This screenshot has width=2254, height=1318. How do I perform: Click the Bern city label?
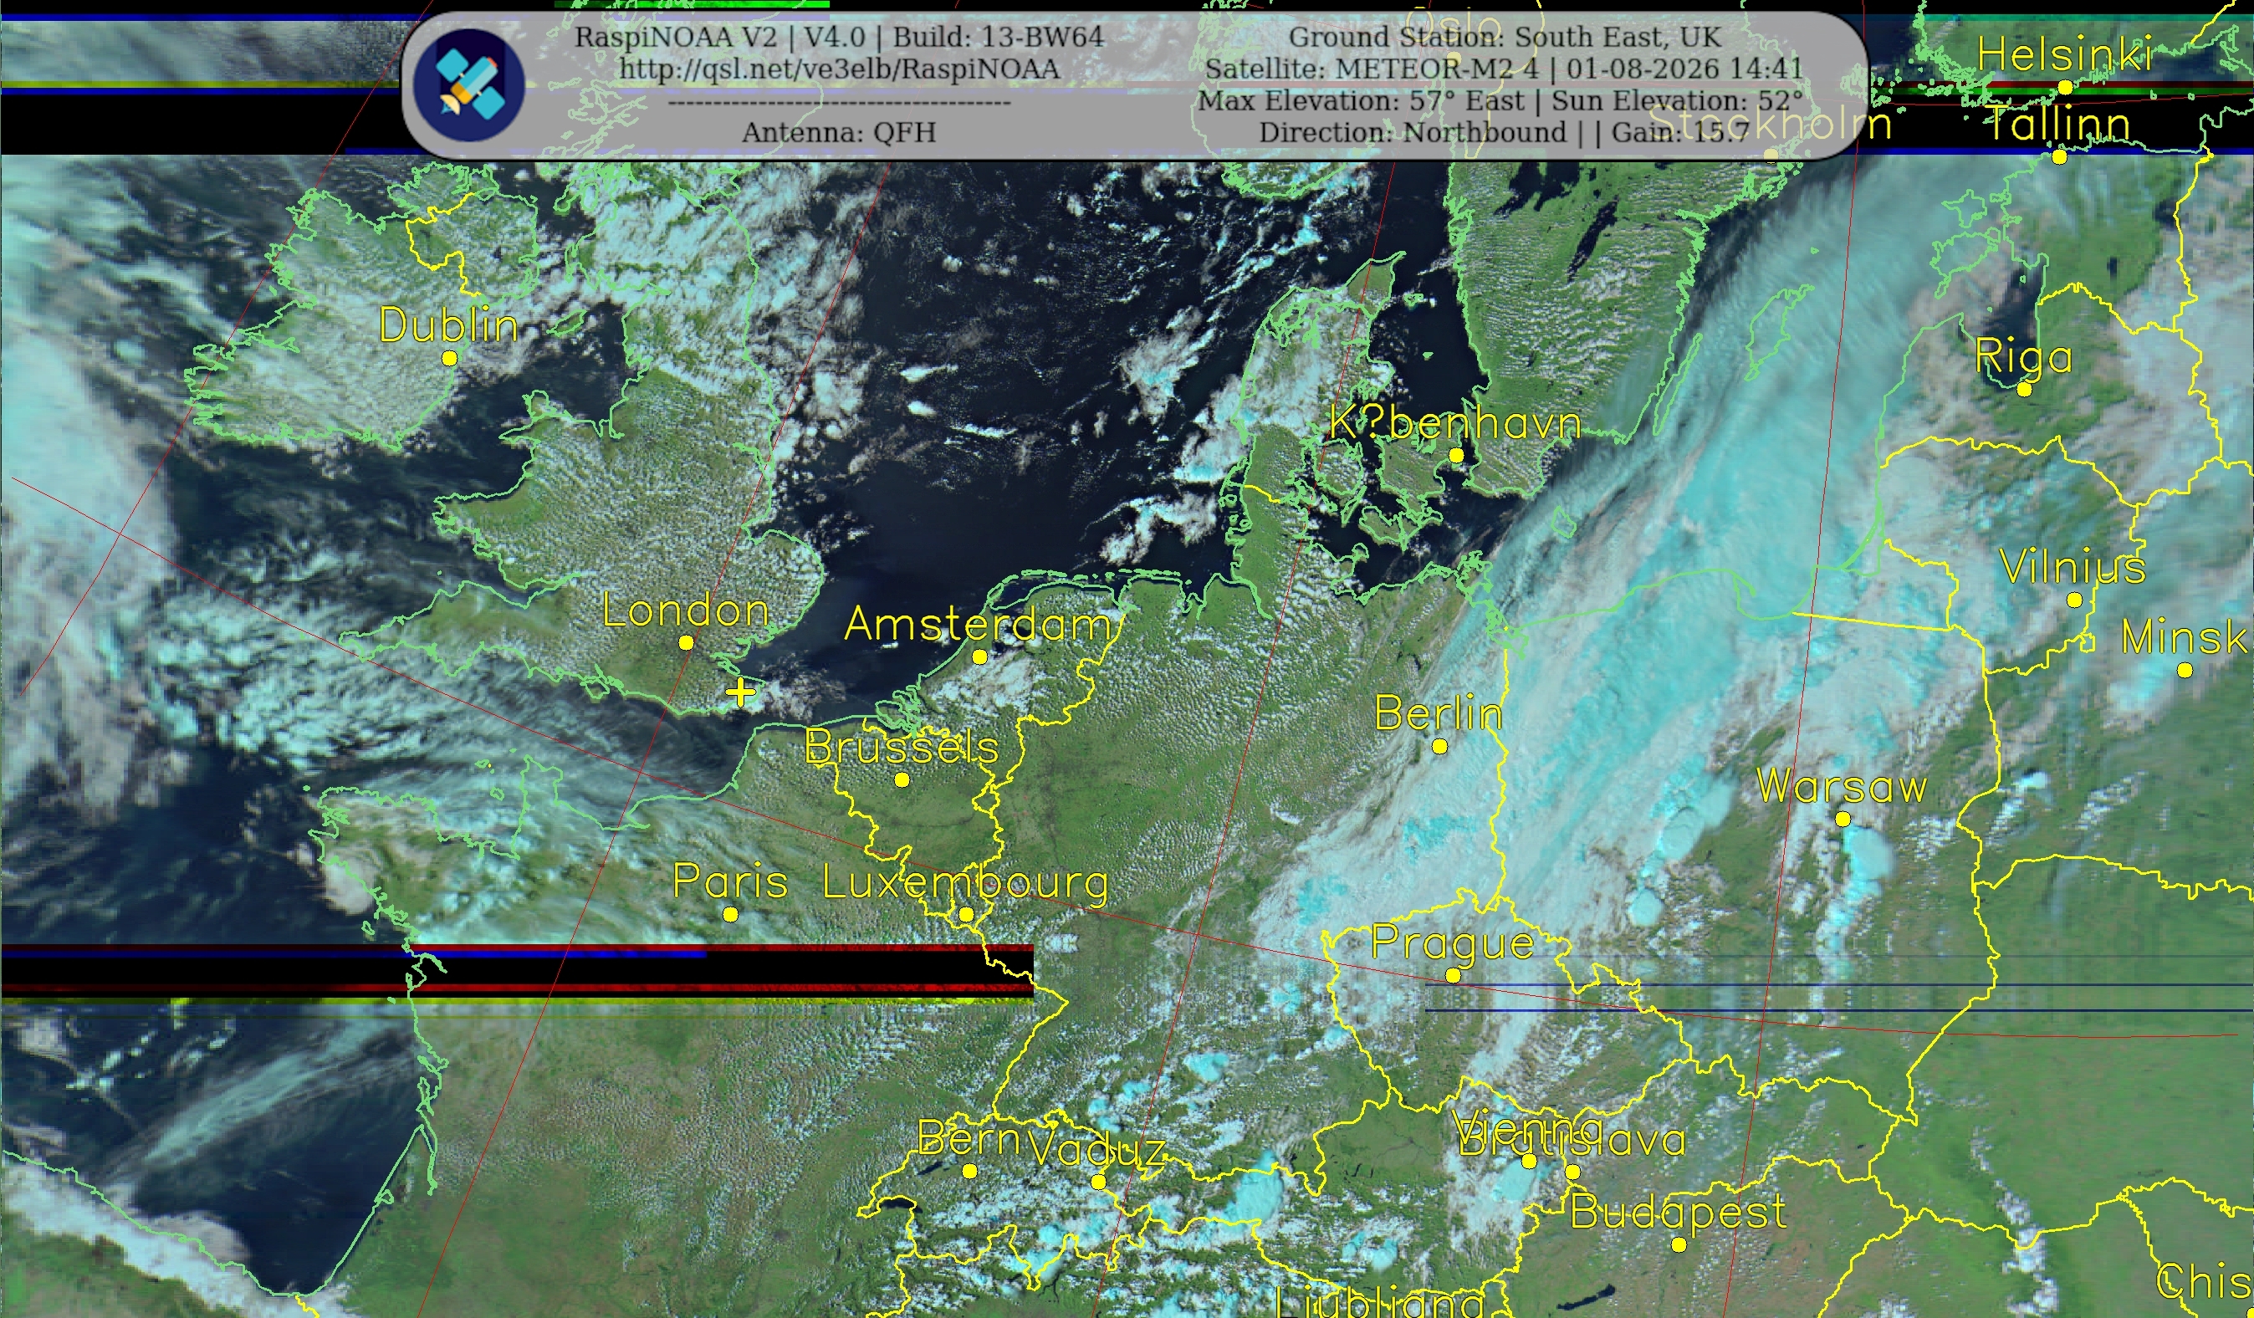tap(969, 1138)
